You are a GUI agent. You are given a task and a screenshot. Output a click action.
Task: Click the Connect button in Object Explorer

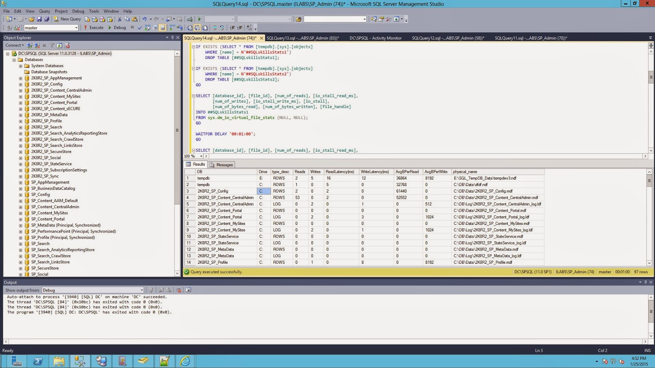[x=14, y=45]
